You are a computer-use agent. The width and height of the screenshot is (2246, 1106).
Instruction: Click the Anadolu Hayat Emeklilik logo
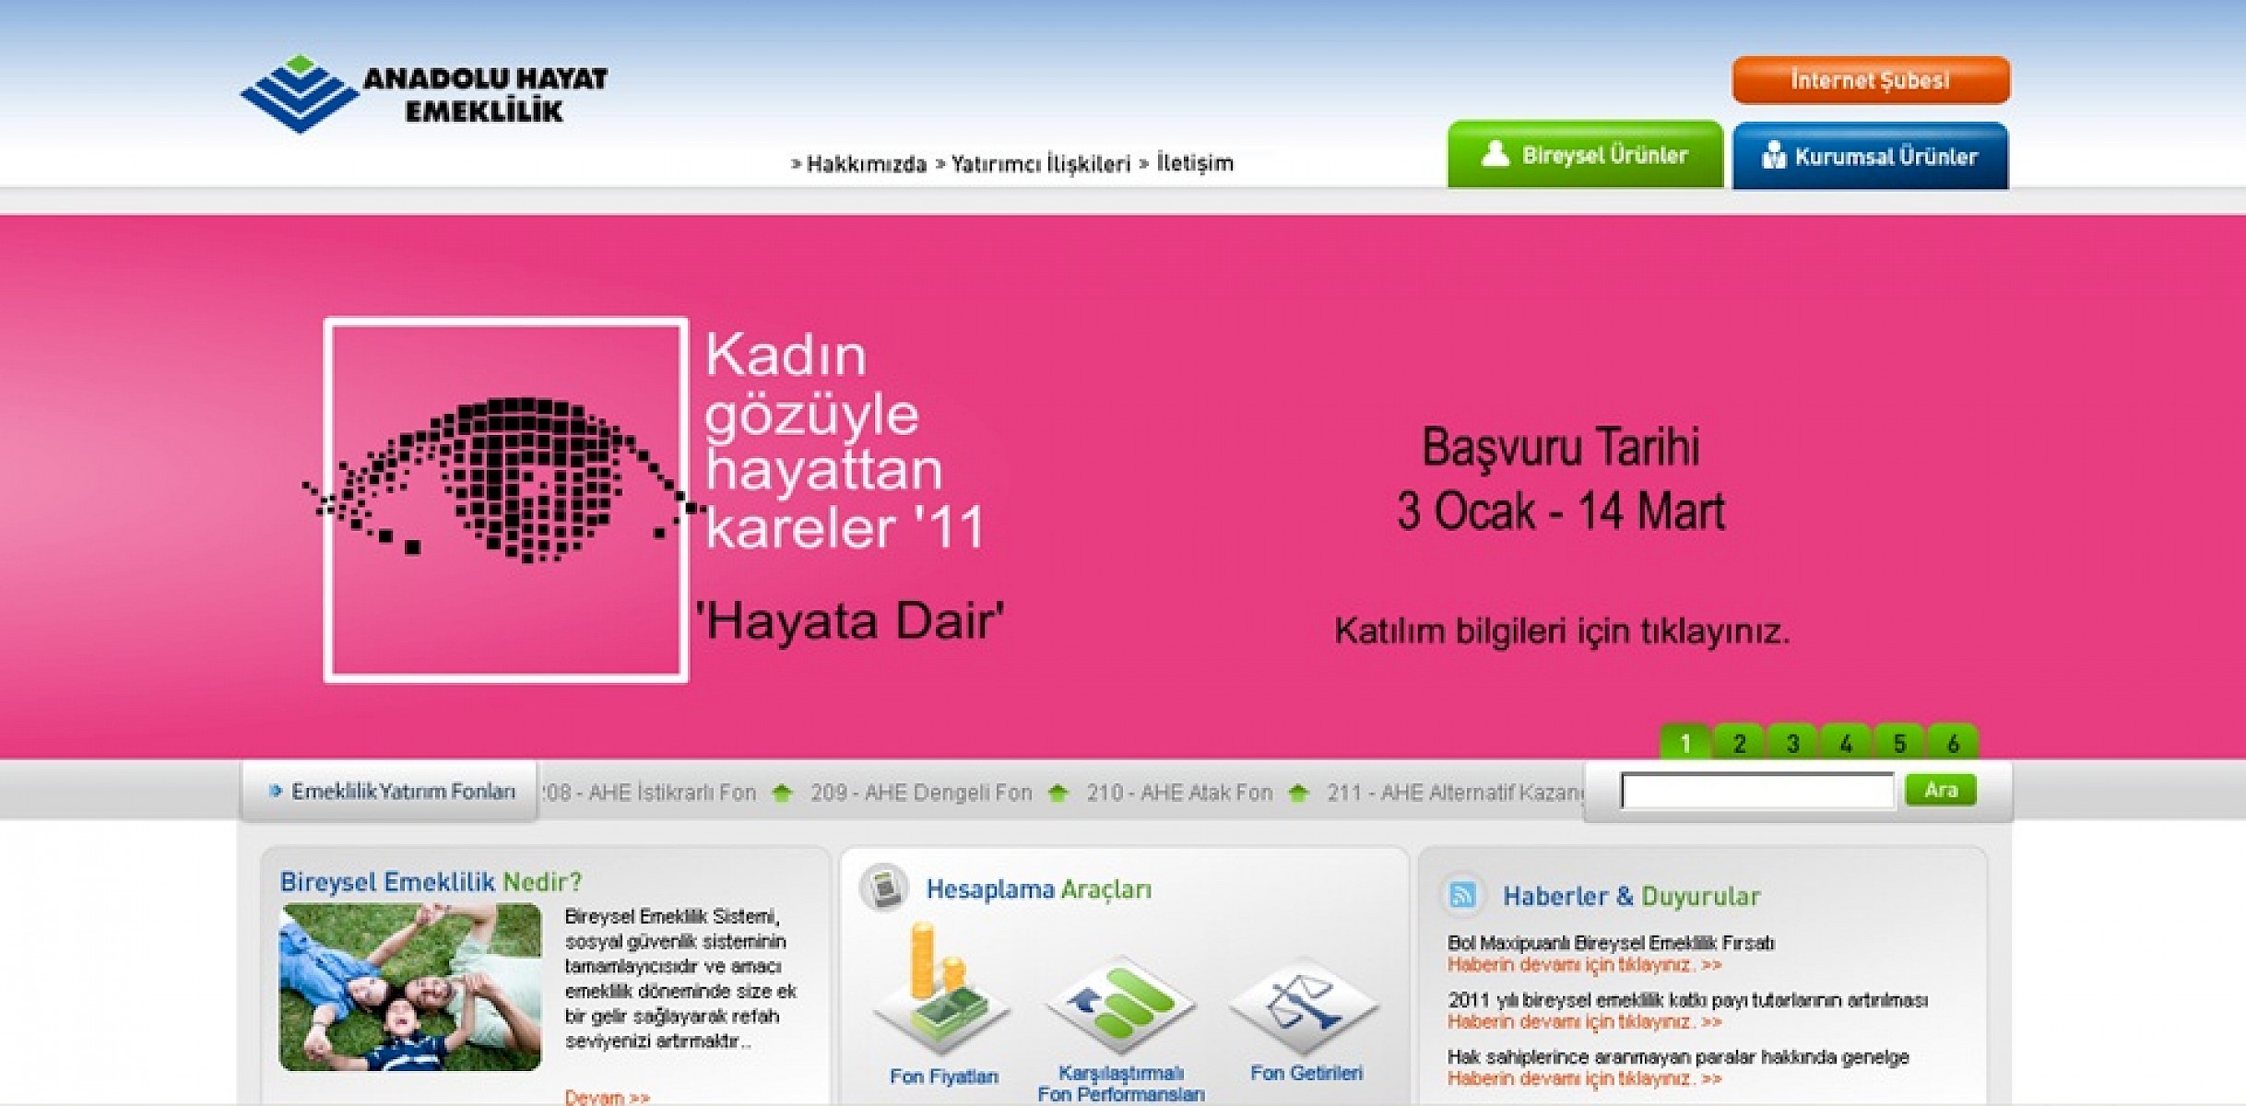tap(423, 94)
